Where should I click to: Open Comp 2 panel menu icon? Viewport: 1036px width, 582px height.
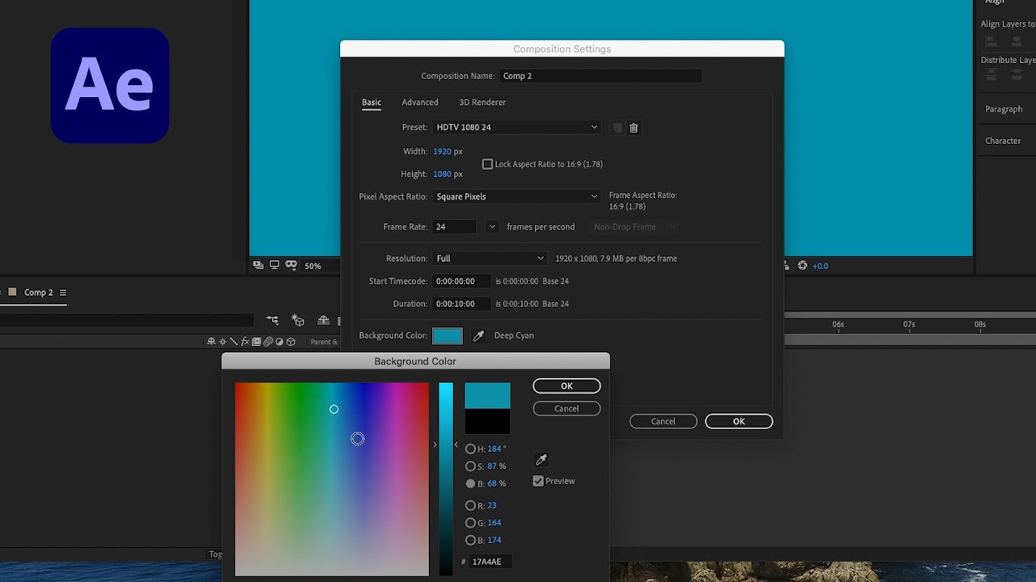click(63, 293)
